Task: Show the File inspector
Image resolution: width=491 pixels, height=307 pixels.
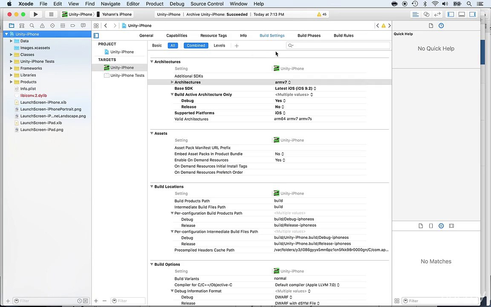Action: 431,26
